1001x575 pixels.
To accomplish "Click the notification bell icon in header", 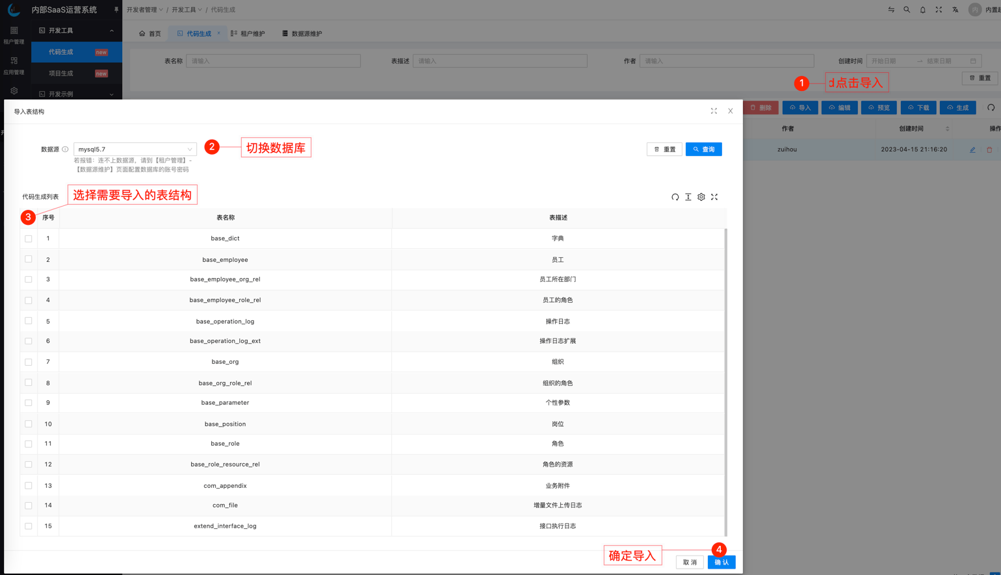I will [922, 10].
